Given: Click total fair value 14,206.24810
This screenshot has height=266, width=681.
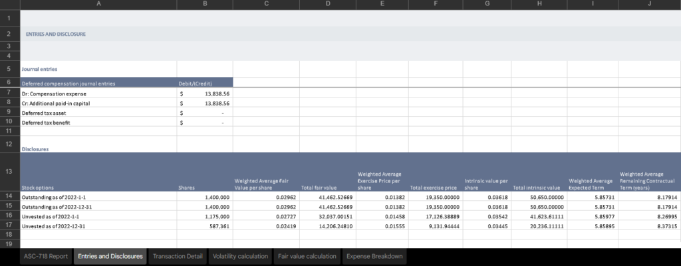Looking at the screenshot, I should [x=328, y=226].
